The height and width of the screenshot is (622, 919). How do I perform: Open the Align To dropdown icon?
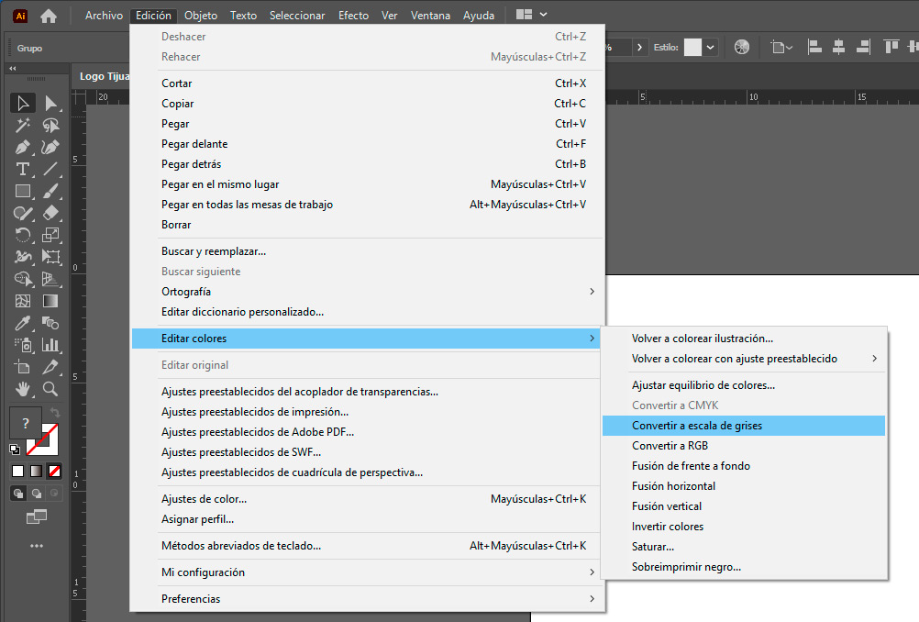click(x=781, y=47)
